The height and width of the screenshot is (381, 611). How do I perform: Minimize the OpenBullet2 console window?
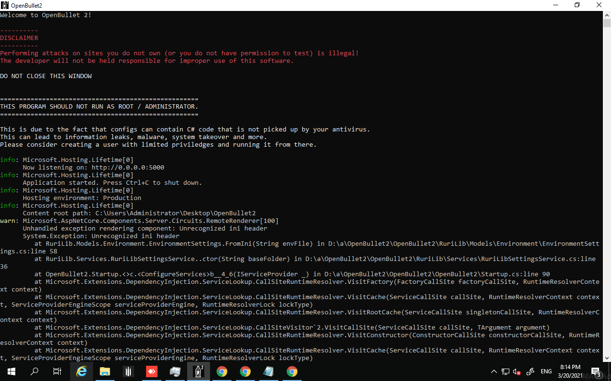[556, 5]
